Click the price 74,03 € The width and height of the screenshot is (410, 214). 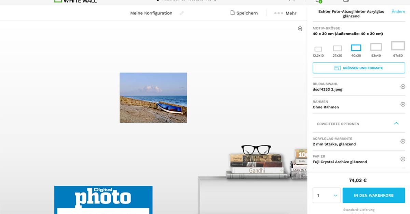[358, 181]
